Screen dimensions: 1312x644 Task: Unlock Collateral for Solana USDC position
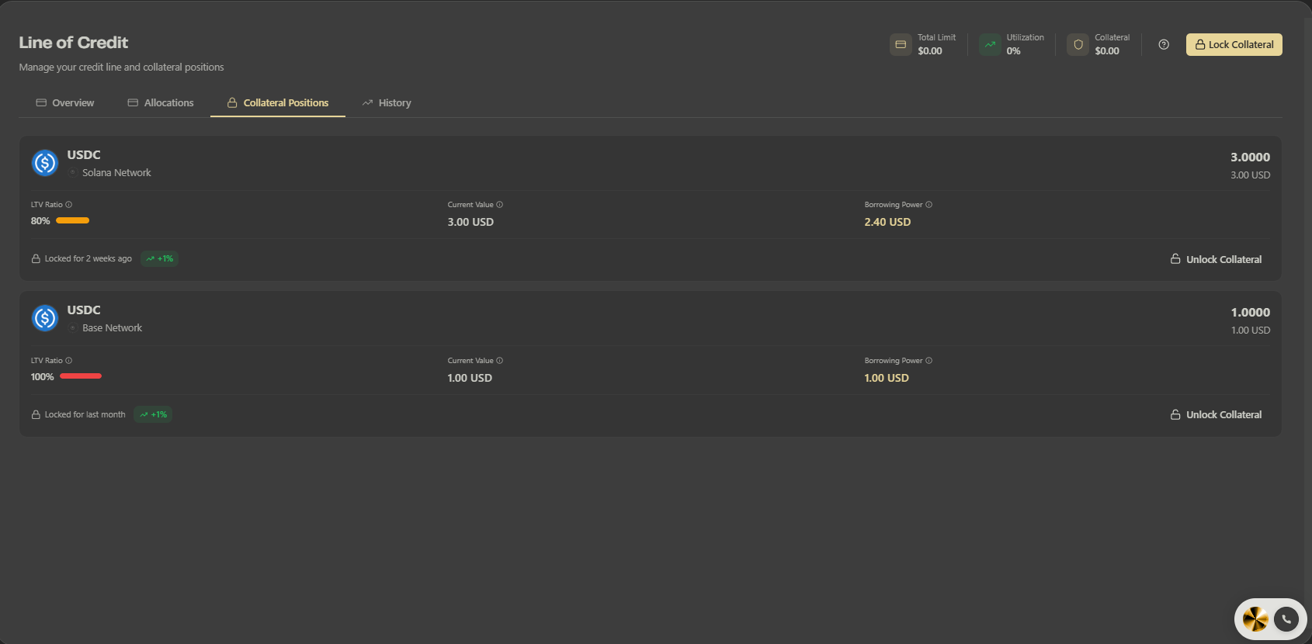point(1216,259)
